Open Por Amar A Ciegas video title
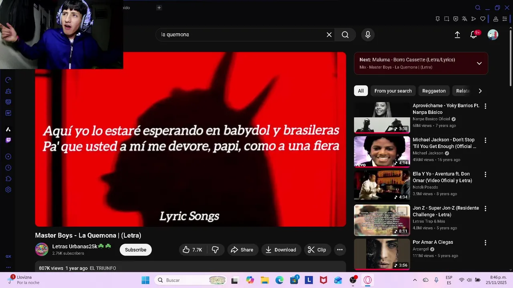 pyautogui.click(x=433, y=242)
